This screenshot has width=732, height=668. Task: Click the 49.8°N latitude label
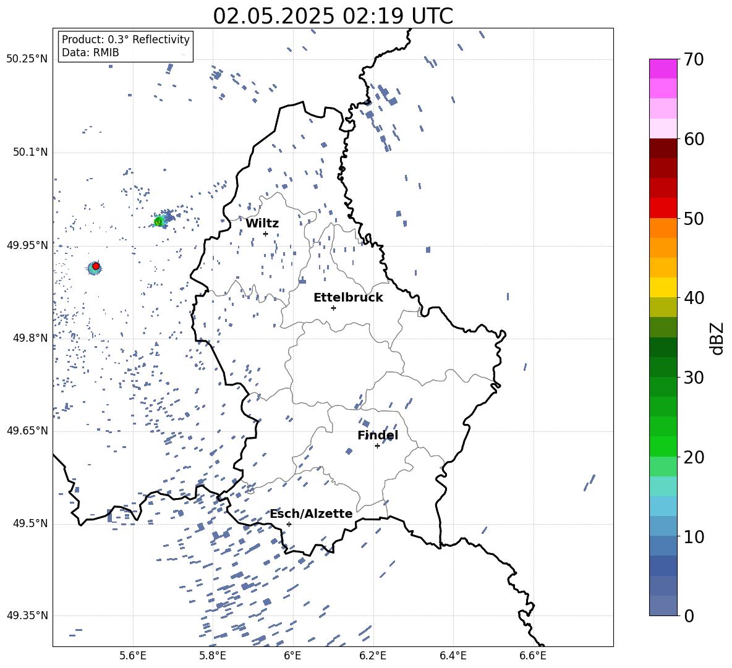30,338
